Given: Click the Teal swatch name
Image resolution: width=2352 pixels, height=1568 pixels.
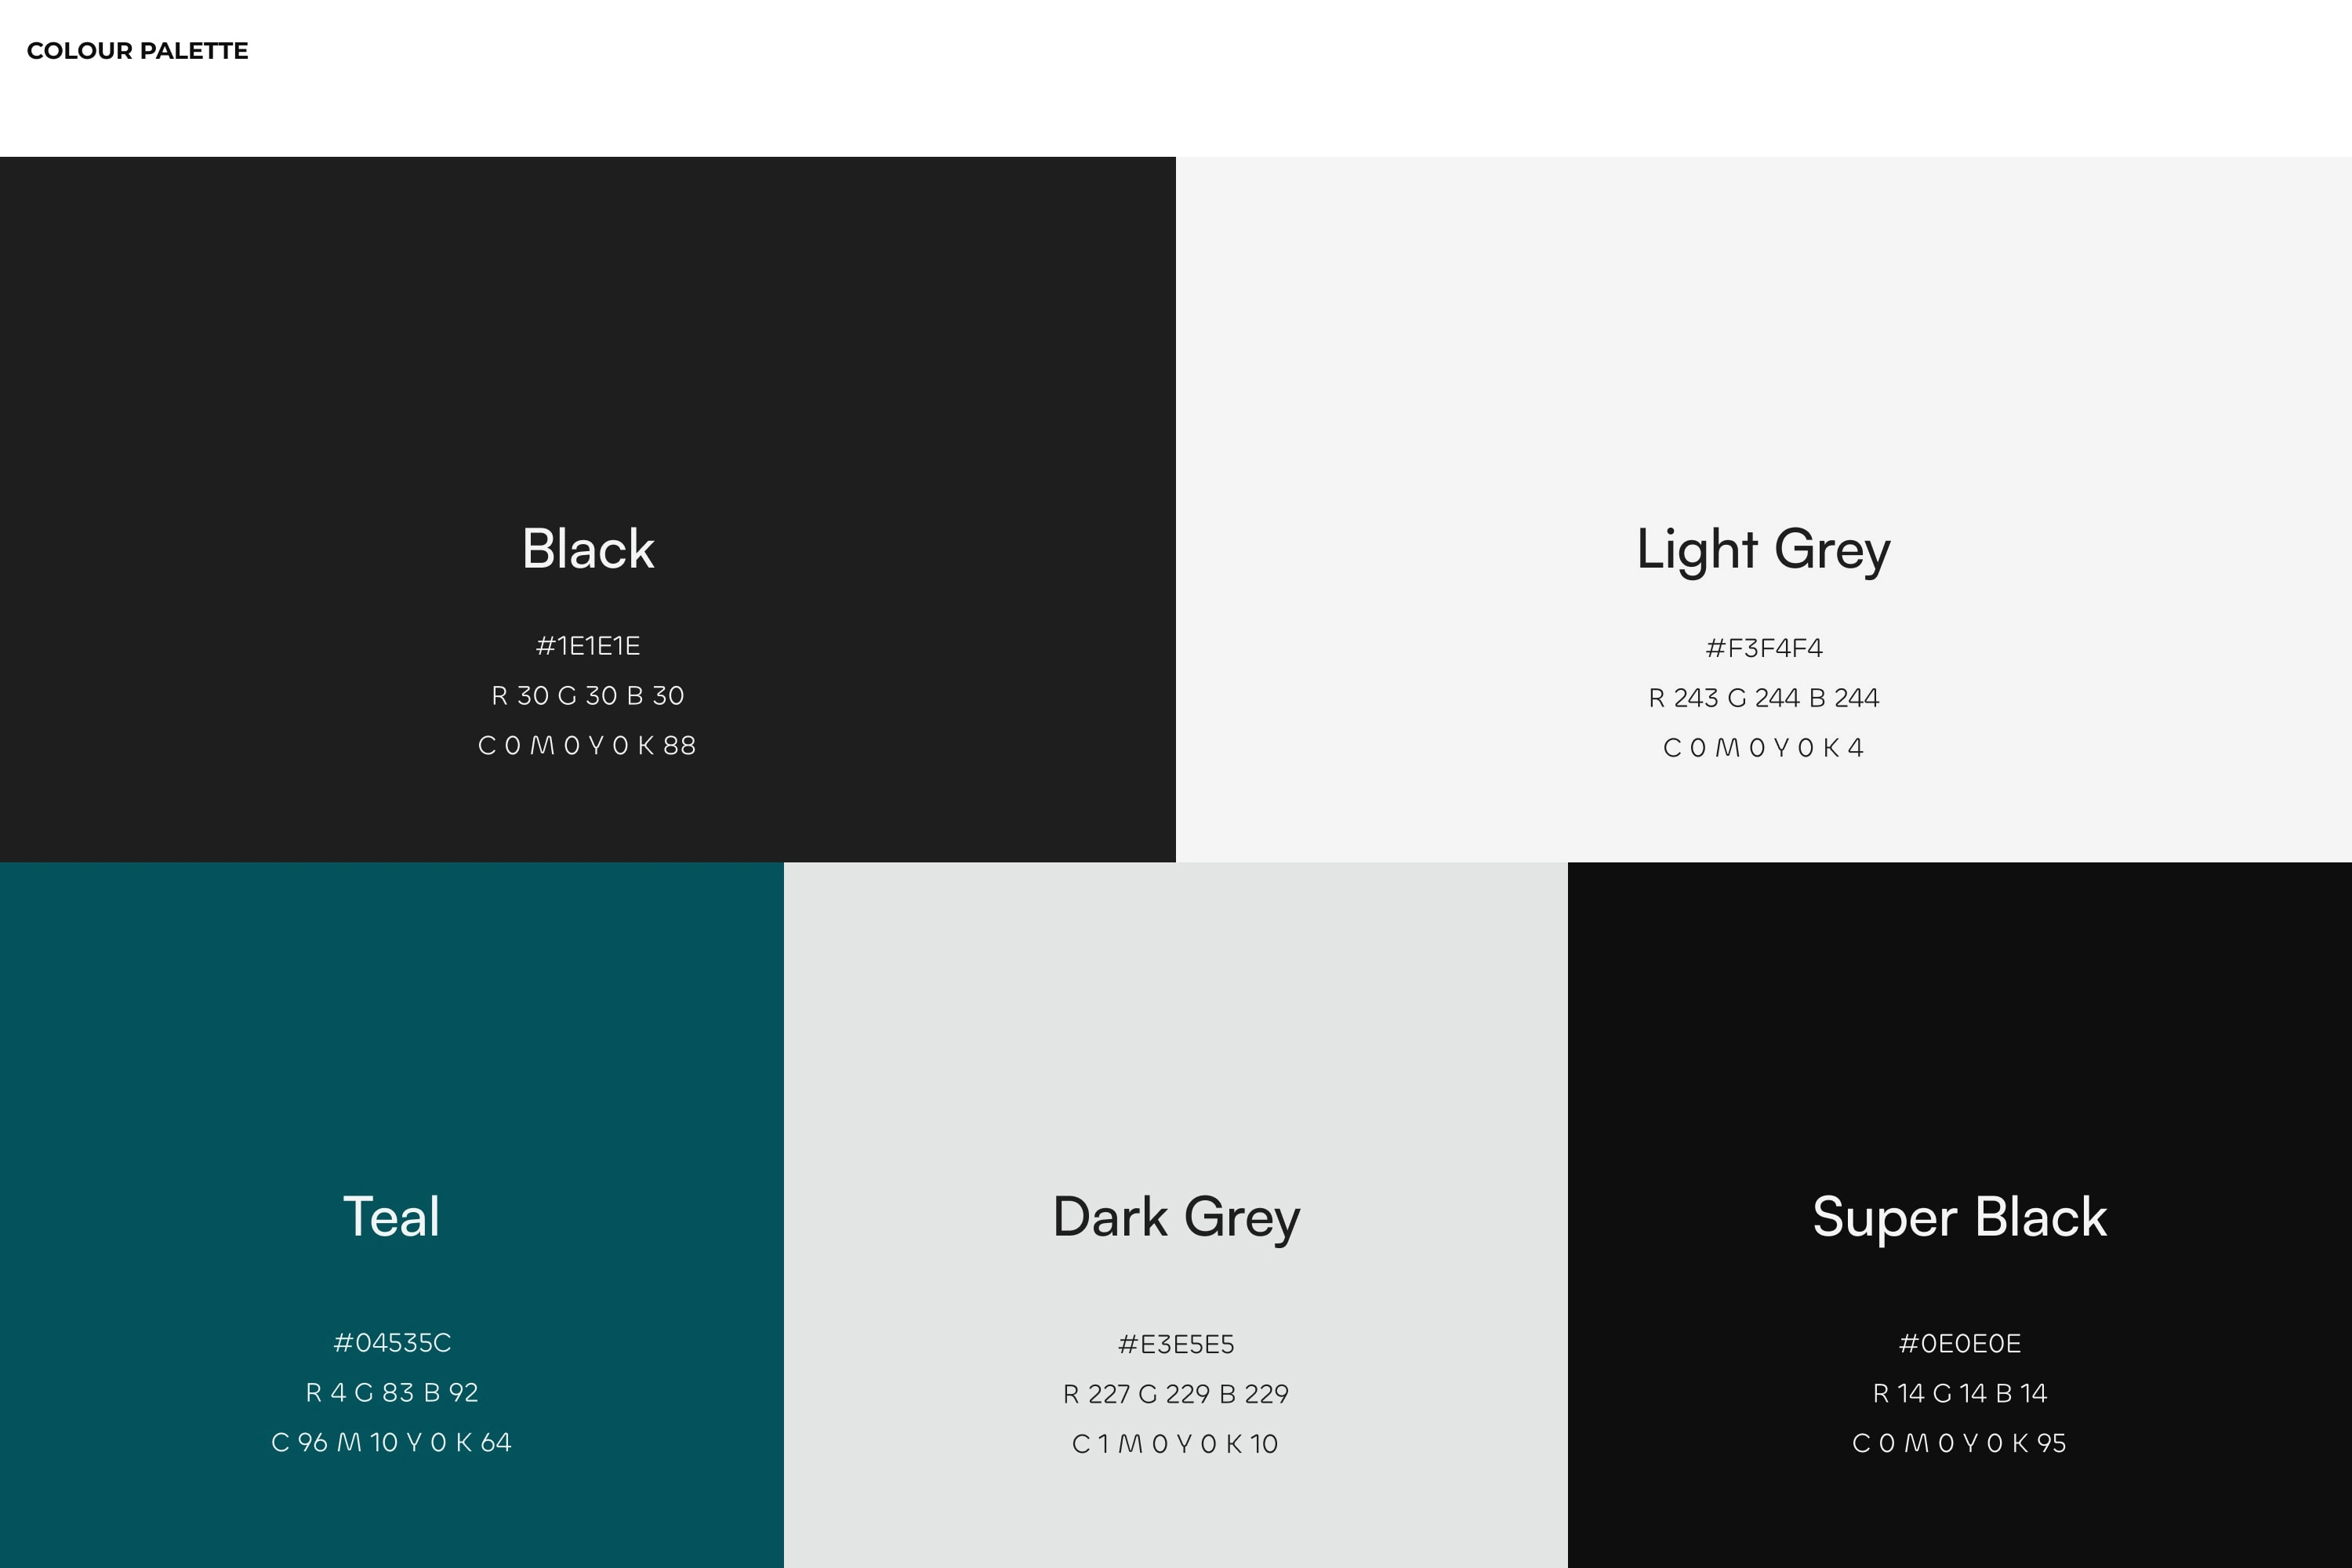Looking at the screenshot, I should click(391, 1217).
